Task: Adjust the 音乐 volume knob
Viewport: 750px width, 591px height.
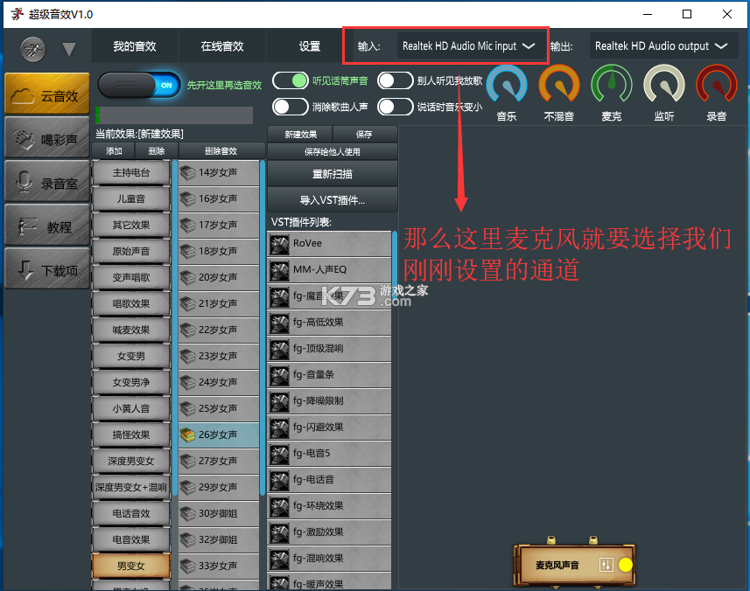Action: coord(507,85)
